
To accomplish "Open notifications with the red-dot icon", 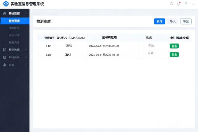I will pyautogui.click(x=179, y=4).
